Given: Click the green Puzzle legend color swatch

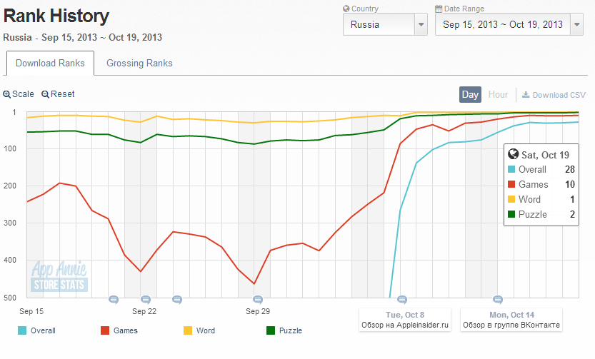Looking at the screenshot, I should pos(271,330).
